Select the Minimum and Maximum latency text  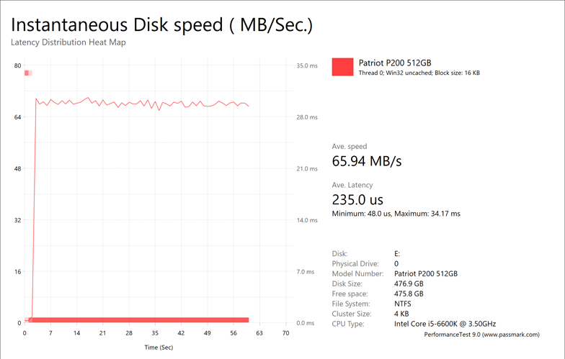396,214
